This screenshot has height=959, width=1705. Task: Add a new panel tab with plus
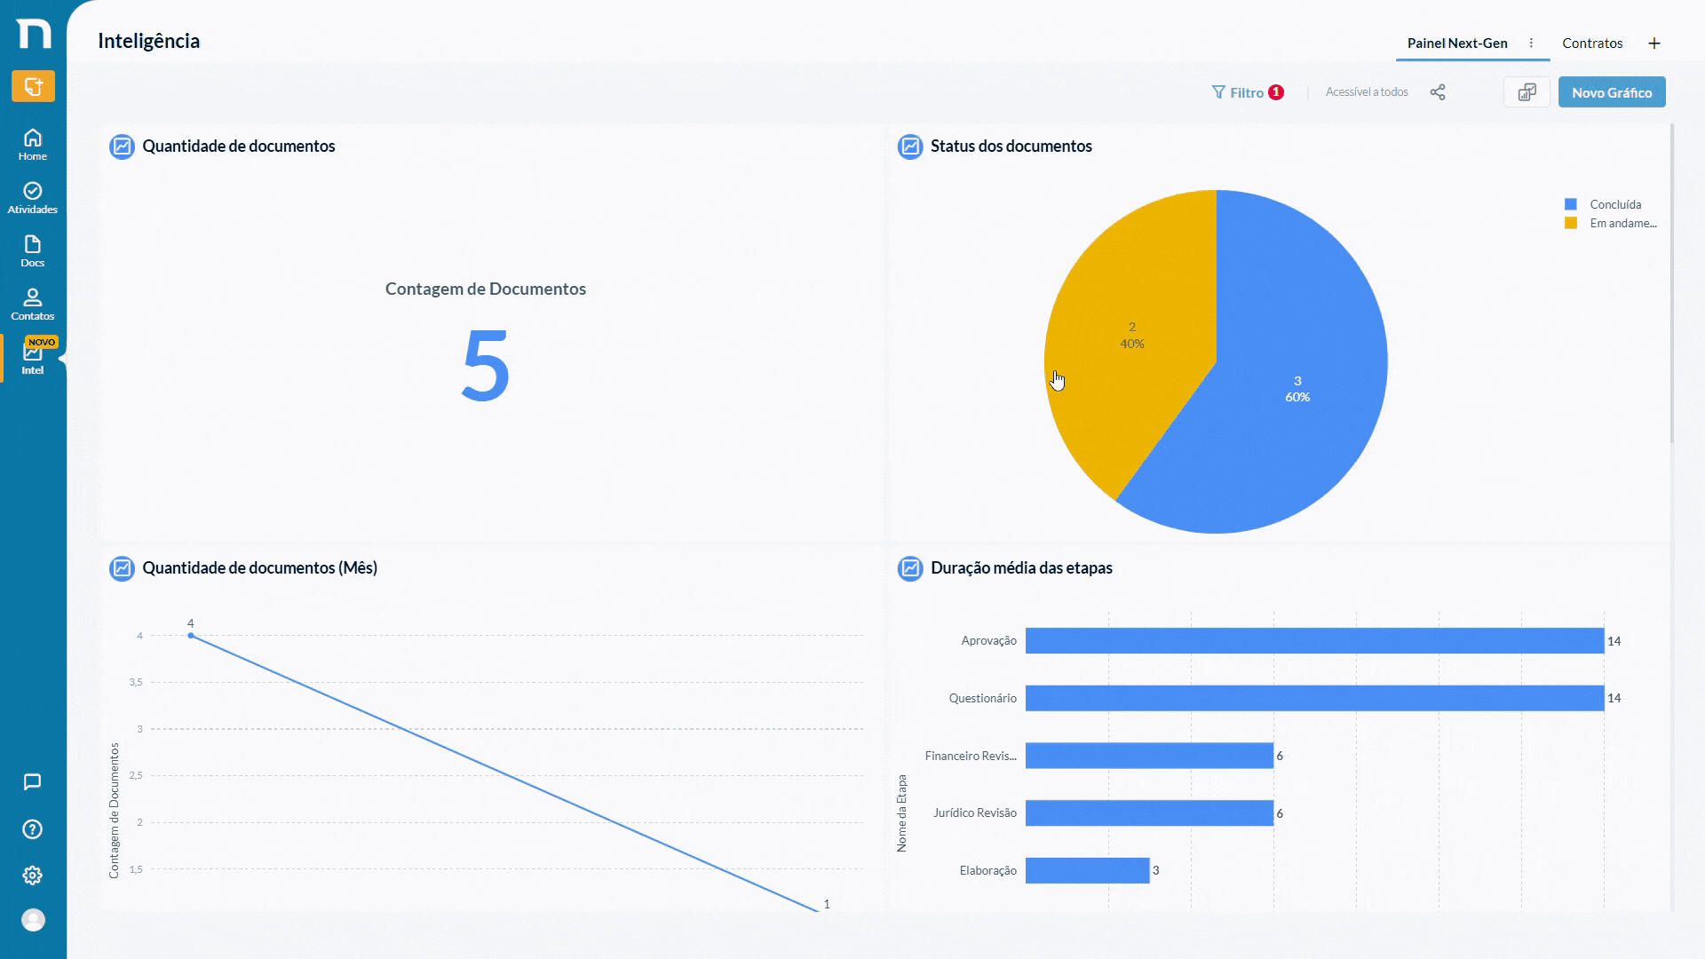tap(1654, 43)
